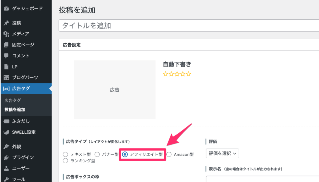Click the プラグイン plug icon
The image size is (319, 182).
click(6, 157)
